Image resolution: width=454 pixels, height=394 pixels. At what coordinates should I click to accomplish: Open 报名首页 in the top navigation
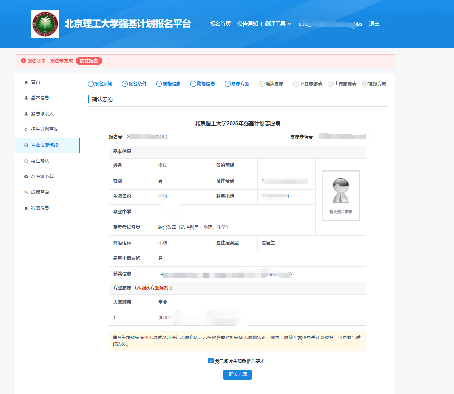point(220,24)
